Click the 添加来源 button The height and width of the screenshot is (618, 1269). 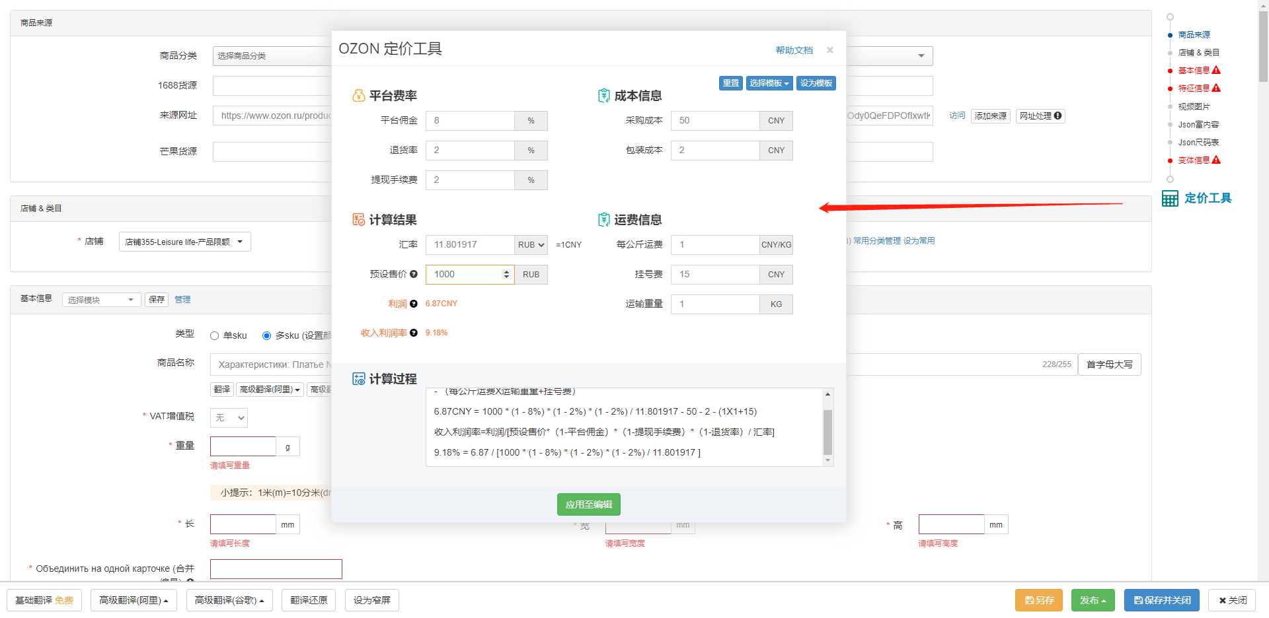pyautogui.click(x=991, y=116)
